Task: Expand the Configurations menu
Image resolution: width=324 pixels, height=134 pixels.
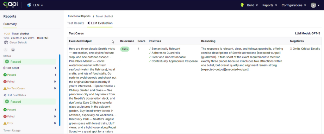Action: point(294,5)
